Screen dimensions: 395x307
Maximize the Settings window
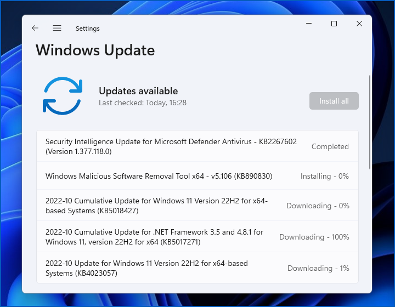(334, 24)
